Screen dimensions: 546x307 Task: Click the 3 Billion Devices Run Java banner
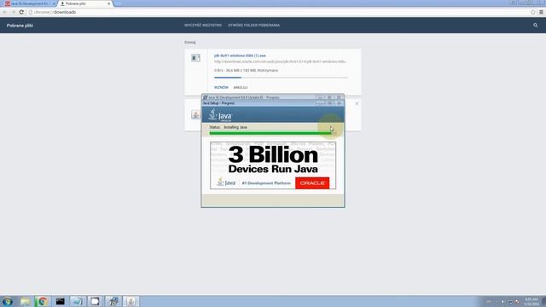pos(273,165)
